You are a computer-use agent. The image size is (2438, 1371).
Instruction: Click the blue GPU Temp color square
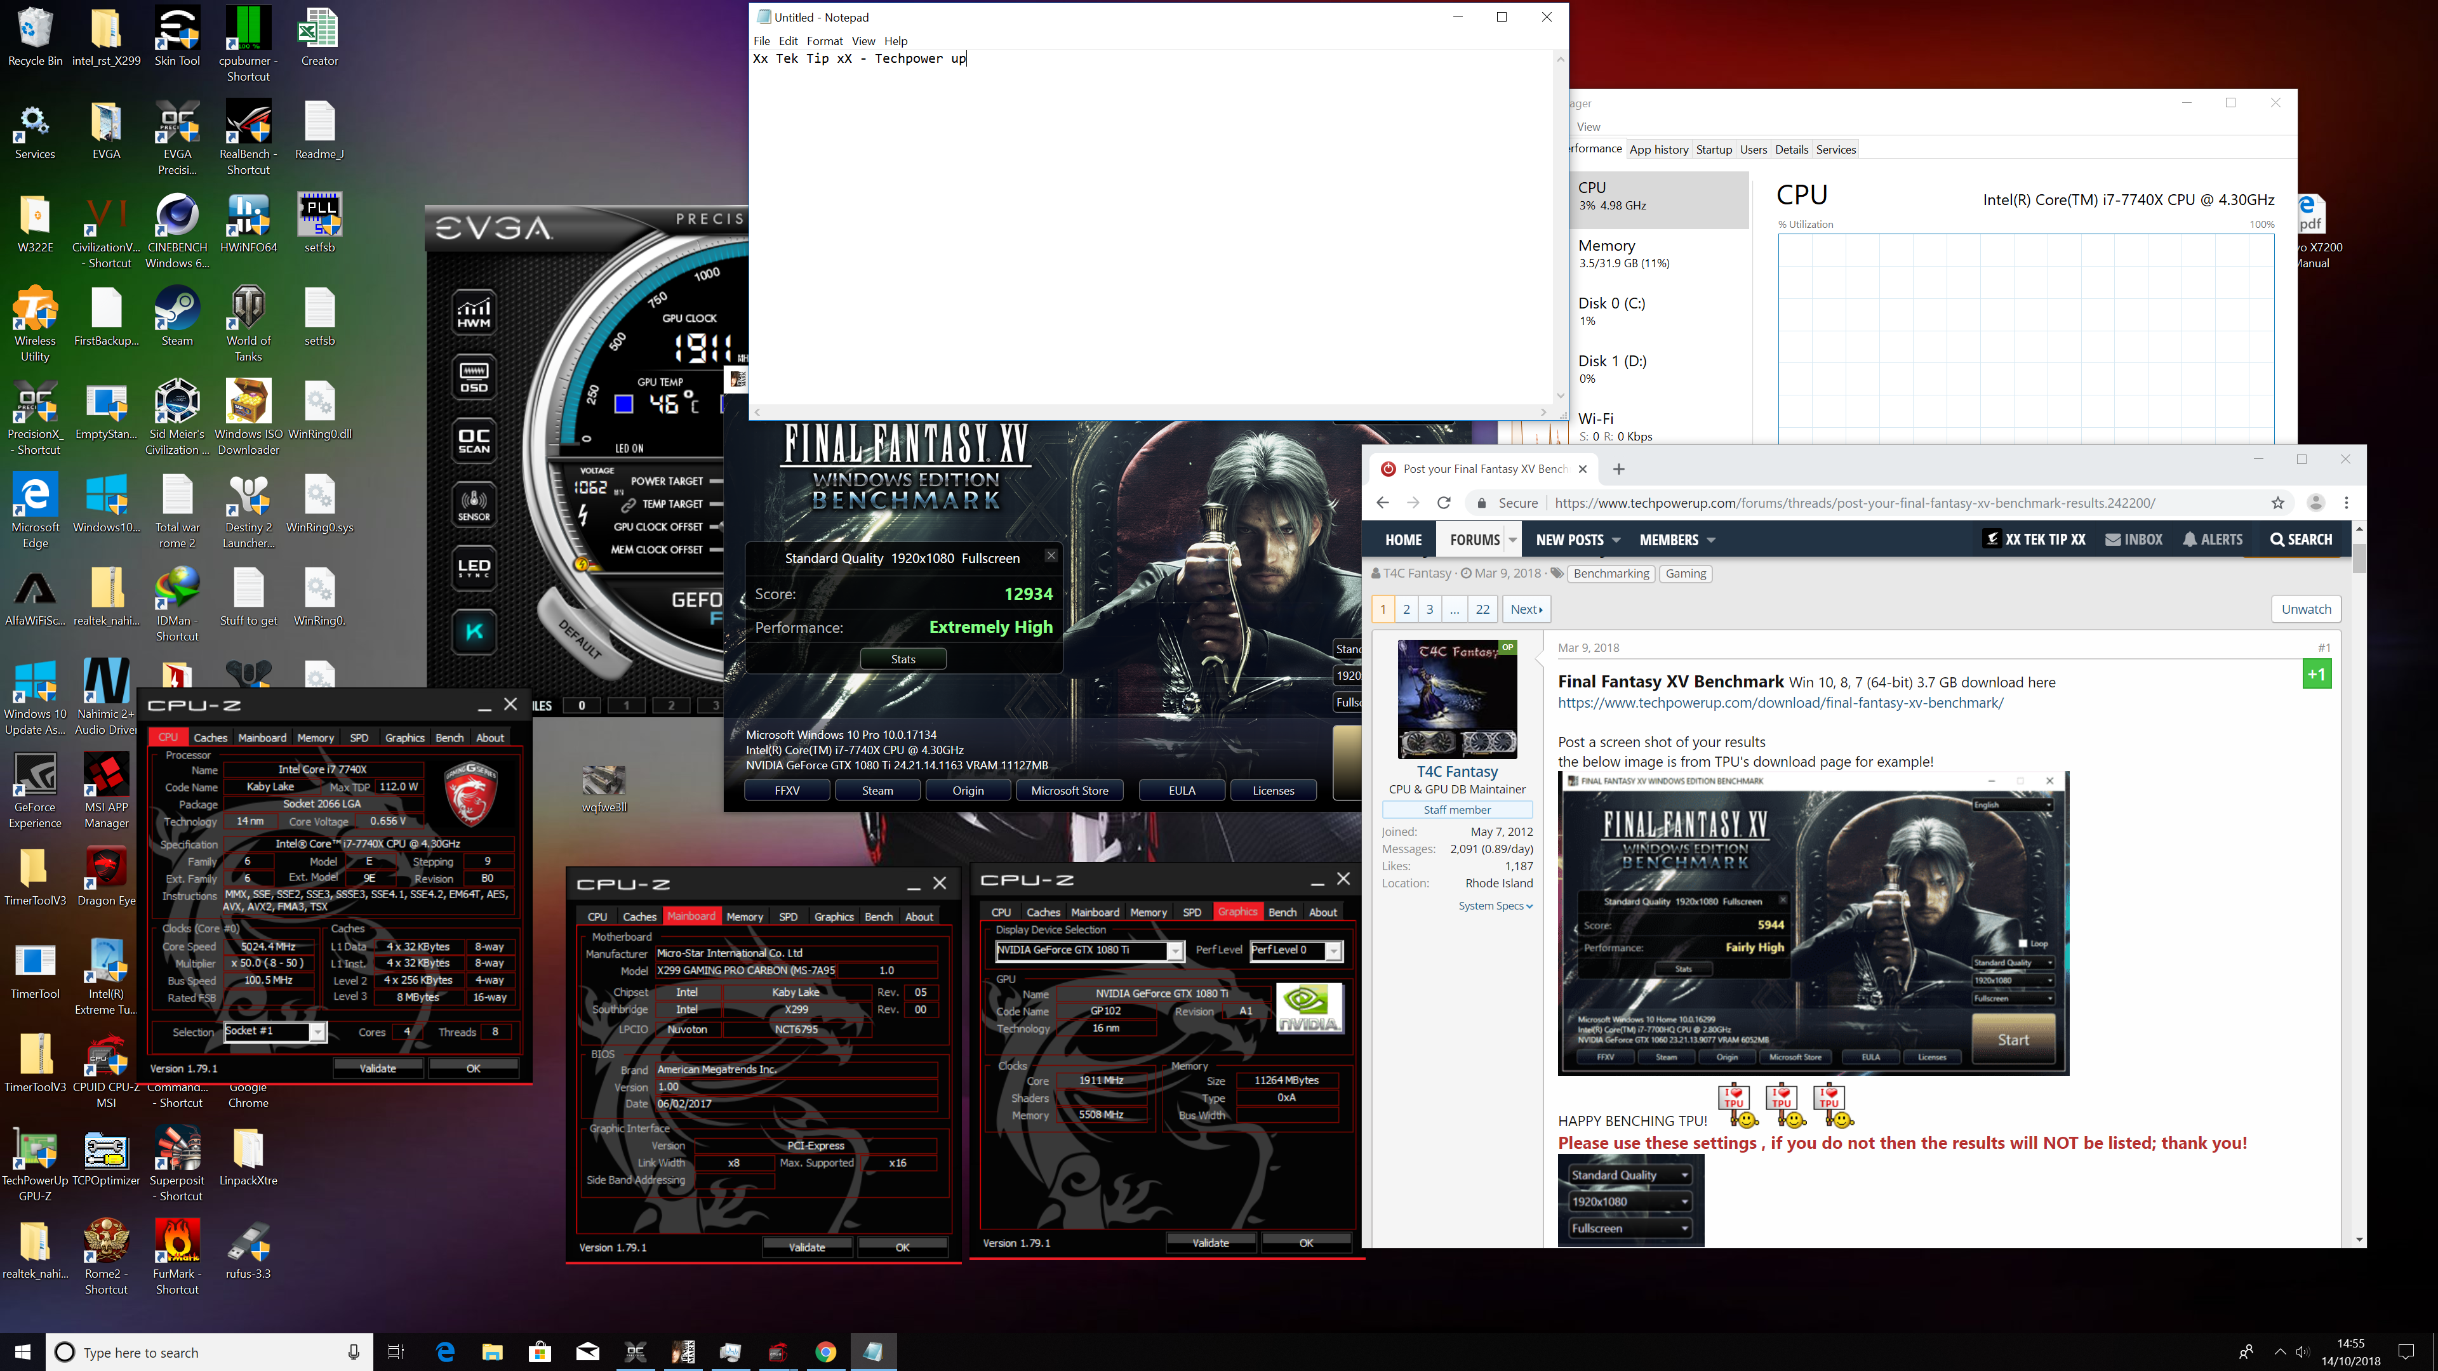623,404
